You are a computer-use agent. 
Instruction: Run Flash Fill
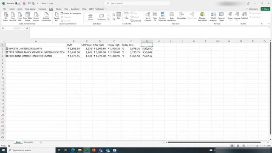(155, 17)
